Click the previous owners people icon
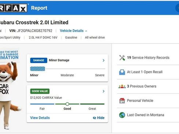Image resolution: width=179 pixels, height=134 pixels. [x=122, y=86]
